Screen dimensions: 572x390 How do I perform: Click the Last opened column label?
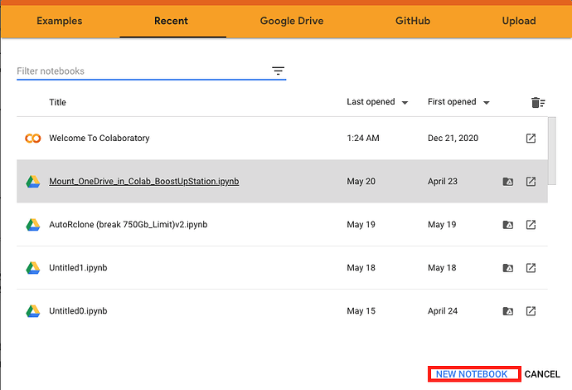tap(371, 102)
